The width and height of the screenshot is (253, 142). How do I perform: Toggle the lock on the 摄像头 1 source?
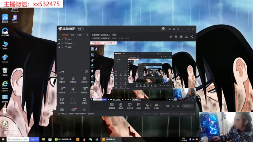[x=62, y=43]
